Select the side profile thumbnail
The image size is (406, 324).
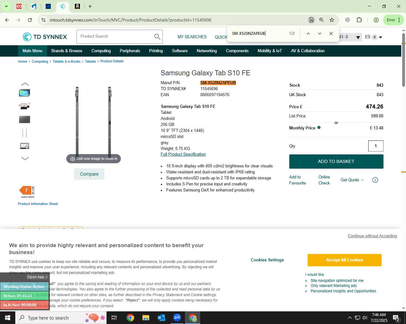coord(24,133)
